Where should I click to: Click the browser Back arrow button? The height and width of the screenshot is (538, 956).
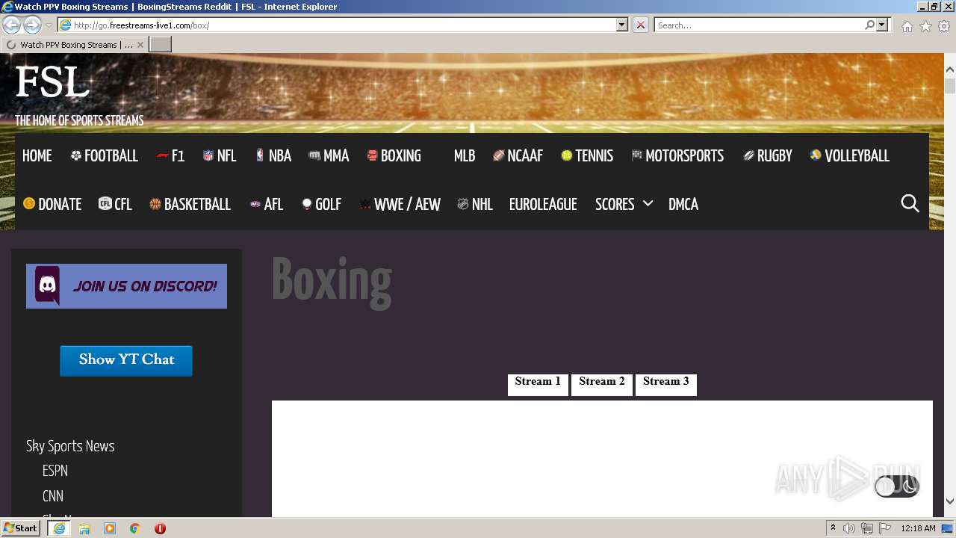(x=12, y=25)
